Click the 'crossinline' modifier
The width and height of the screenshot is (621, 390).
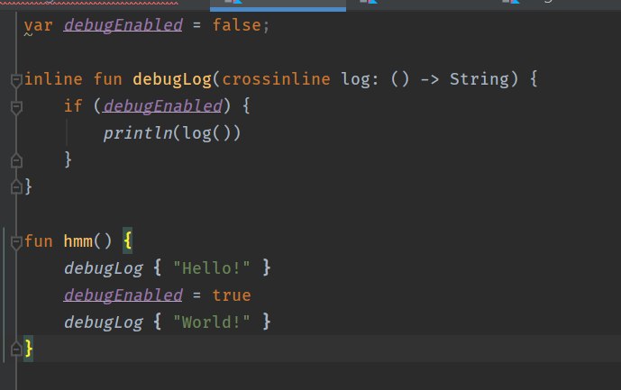tap(276, 79)
